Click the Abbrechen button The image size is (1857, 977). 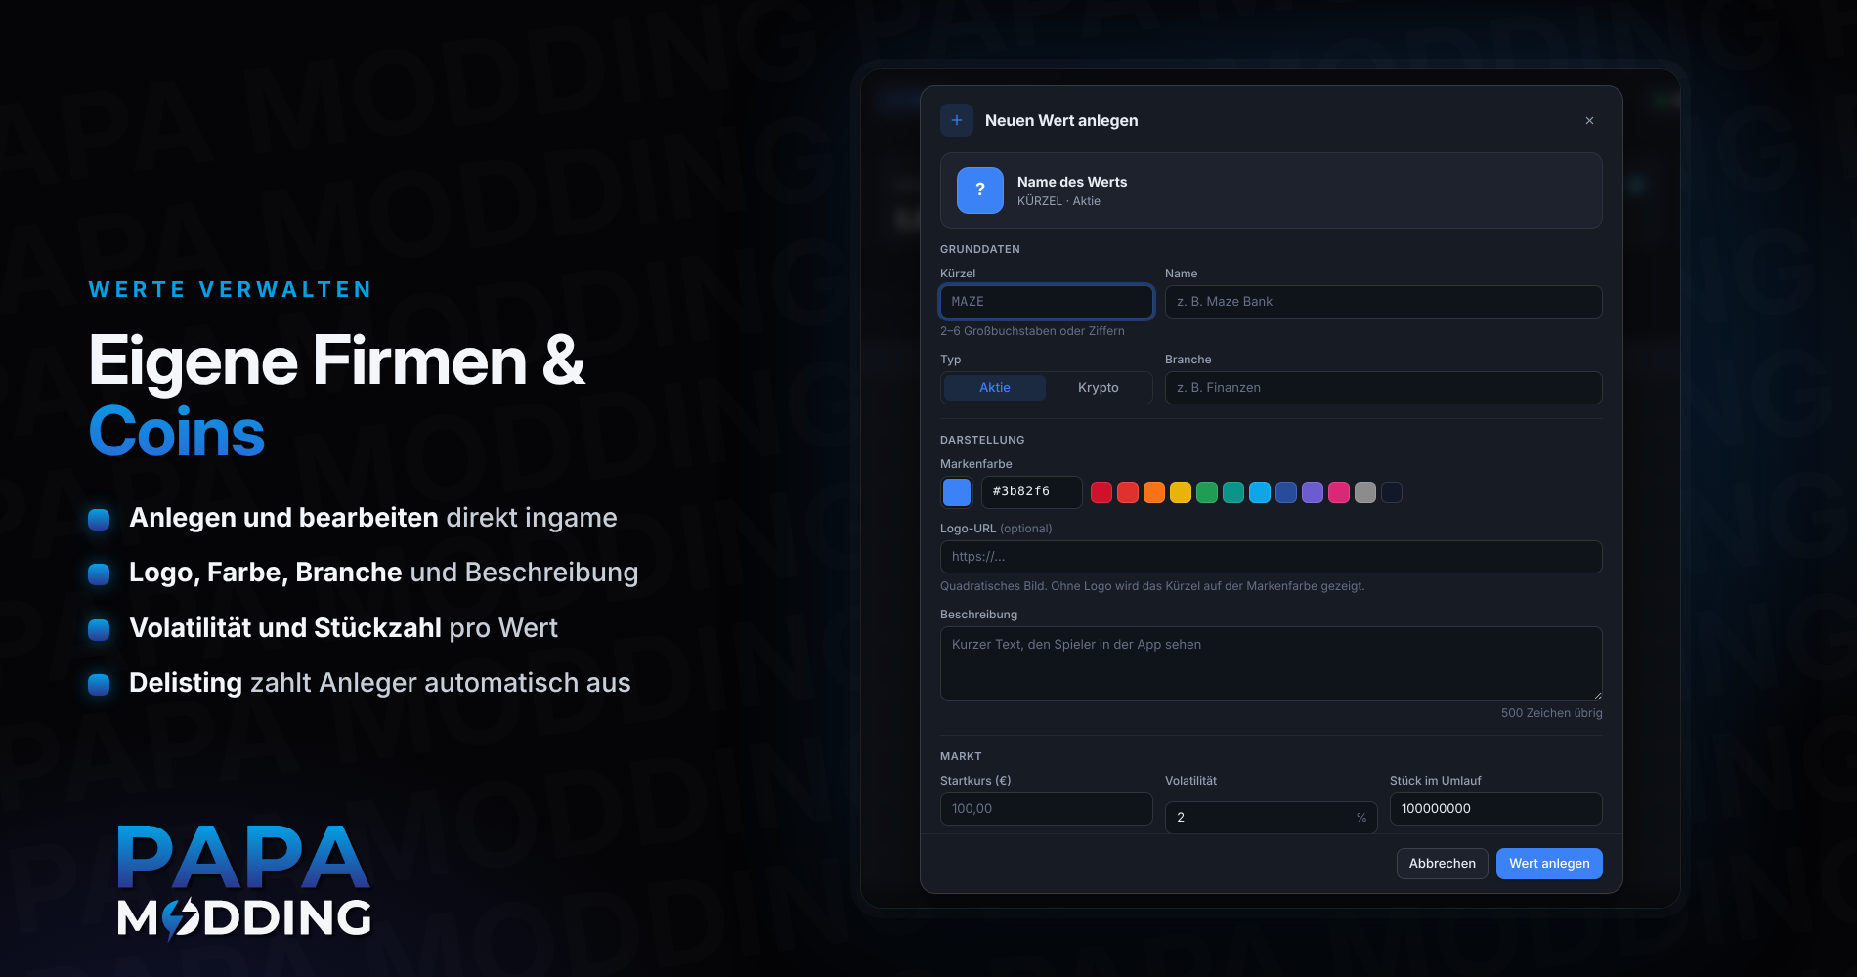(1443, 864)
